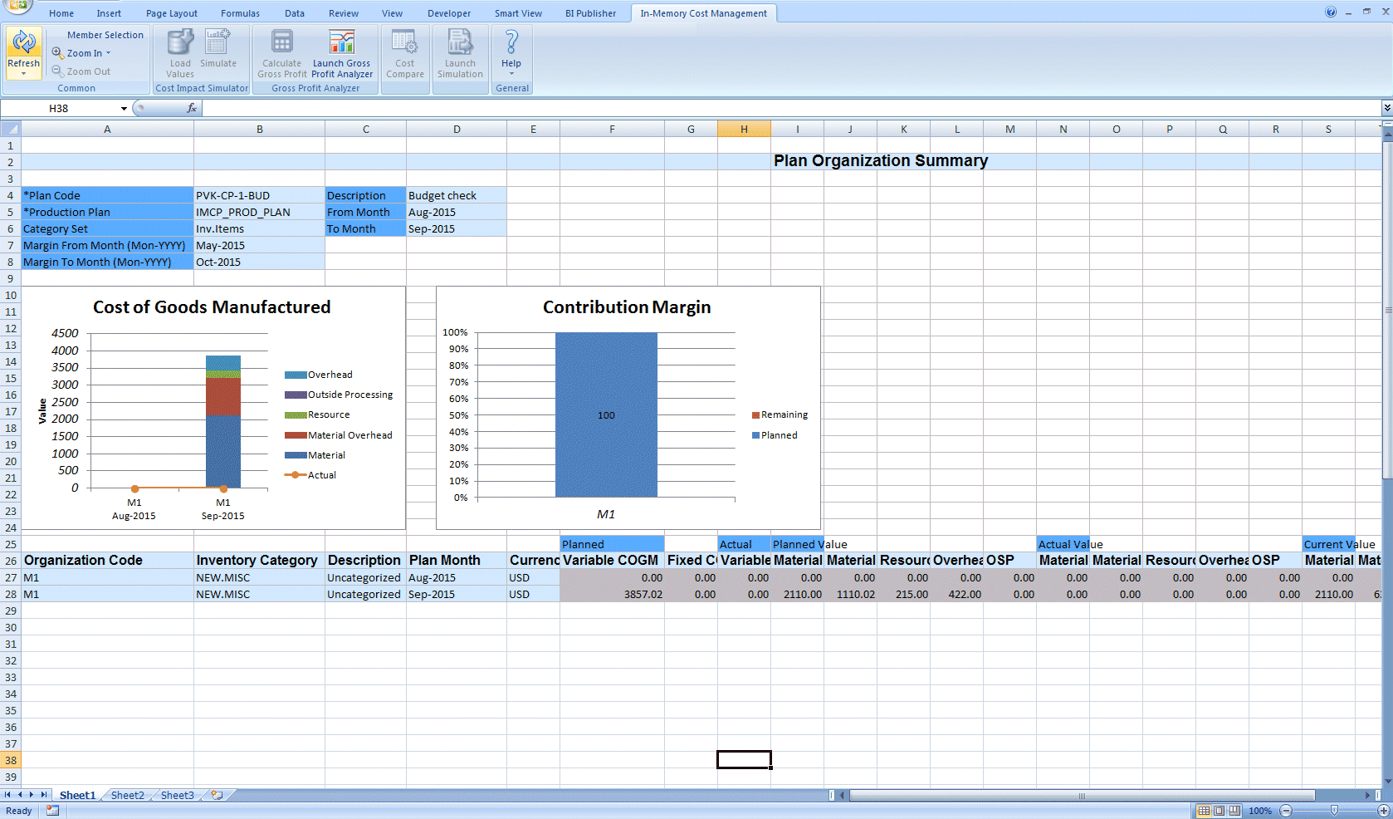Open the Help dropdown arrow

coord(511,72)
